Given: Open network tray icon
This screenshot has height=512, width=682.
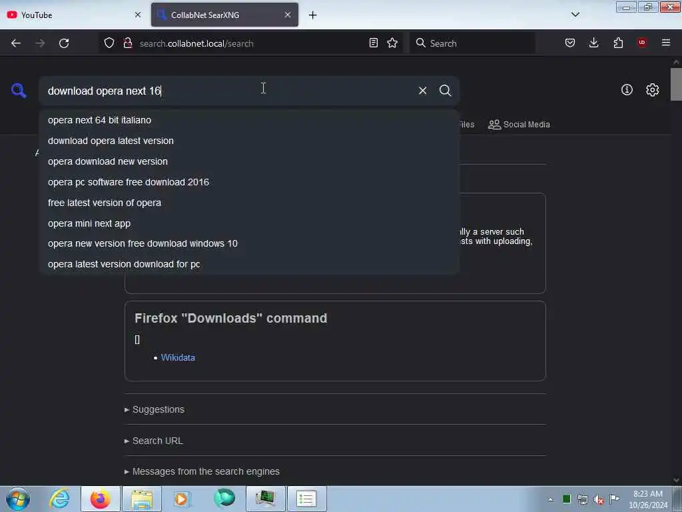Looking at the screenshot, I should click(x=583, y=499).
